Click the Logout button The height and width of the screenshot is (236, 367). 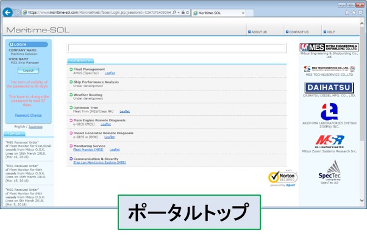pyautogui.click(x=28, y=71)
